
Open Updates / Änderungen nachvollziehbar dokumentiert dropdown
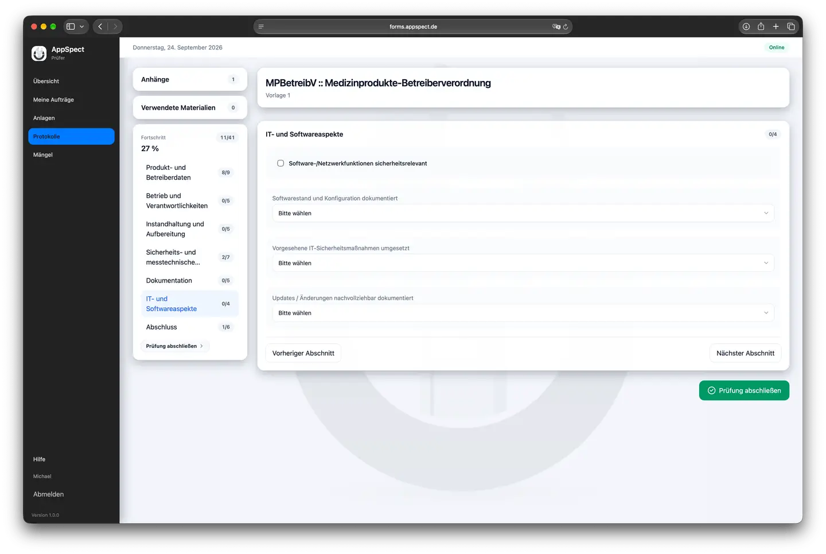coord(523,313)
